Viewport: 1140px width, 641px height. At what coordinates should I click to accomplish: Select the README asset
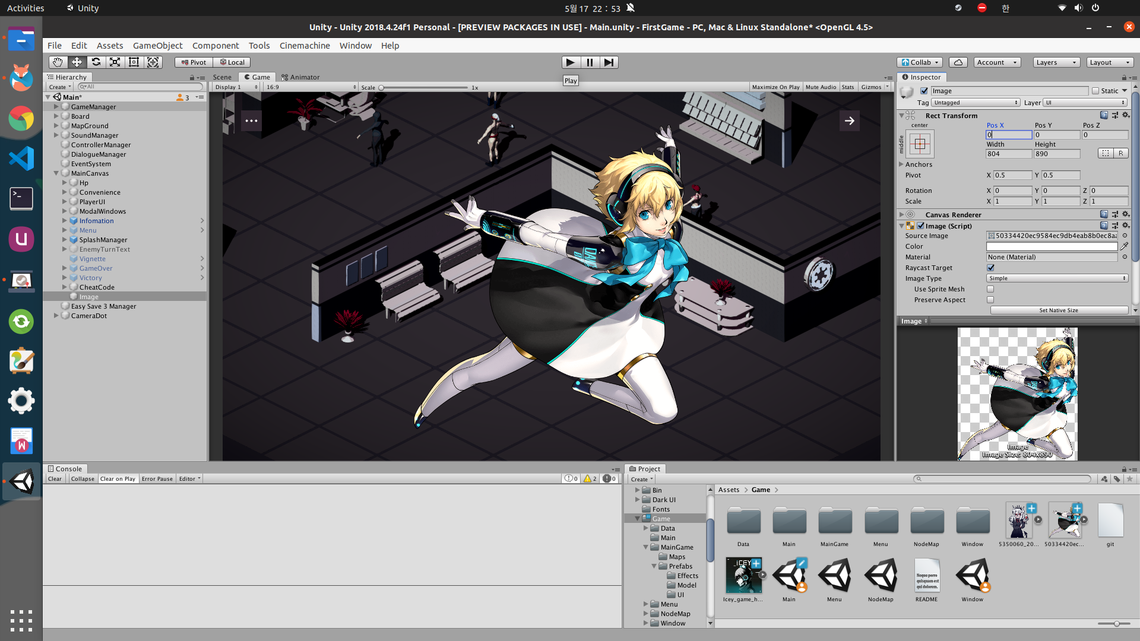coord(927,580)
